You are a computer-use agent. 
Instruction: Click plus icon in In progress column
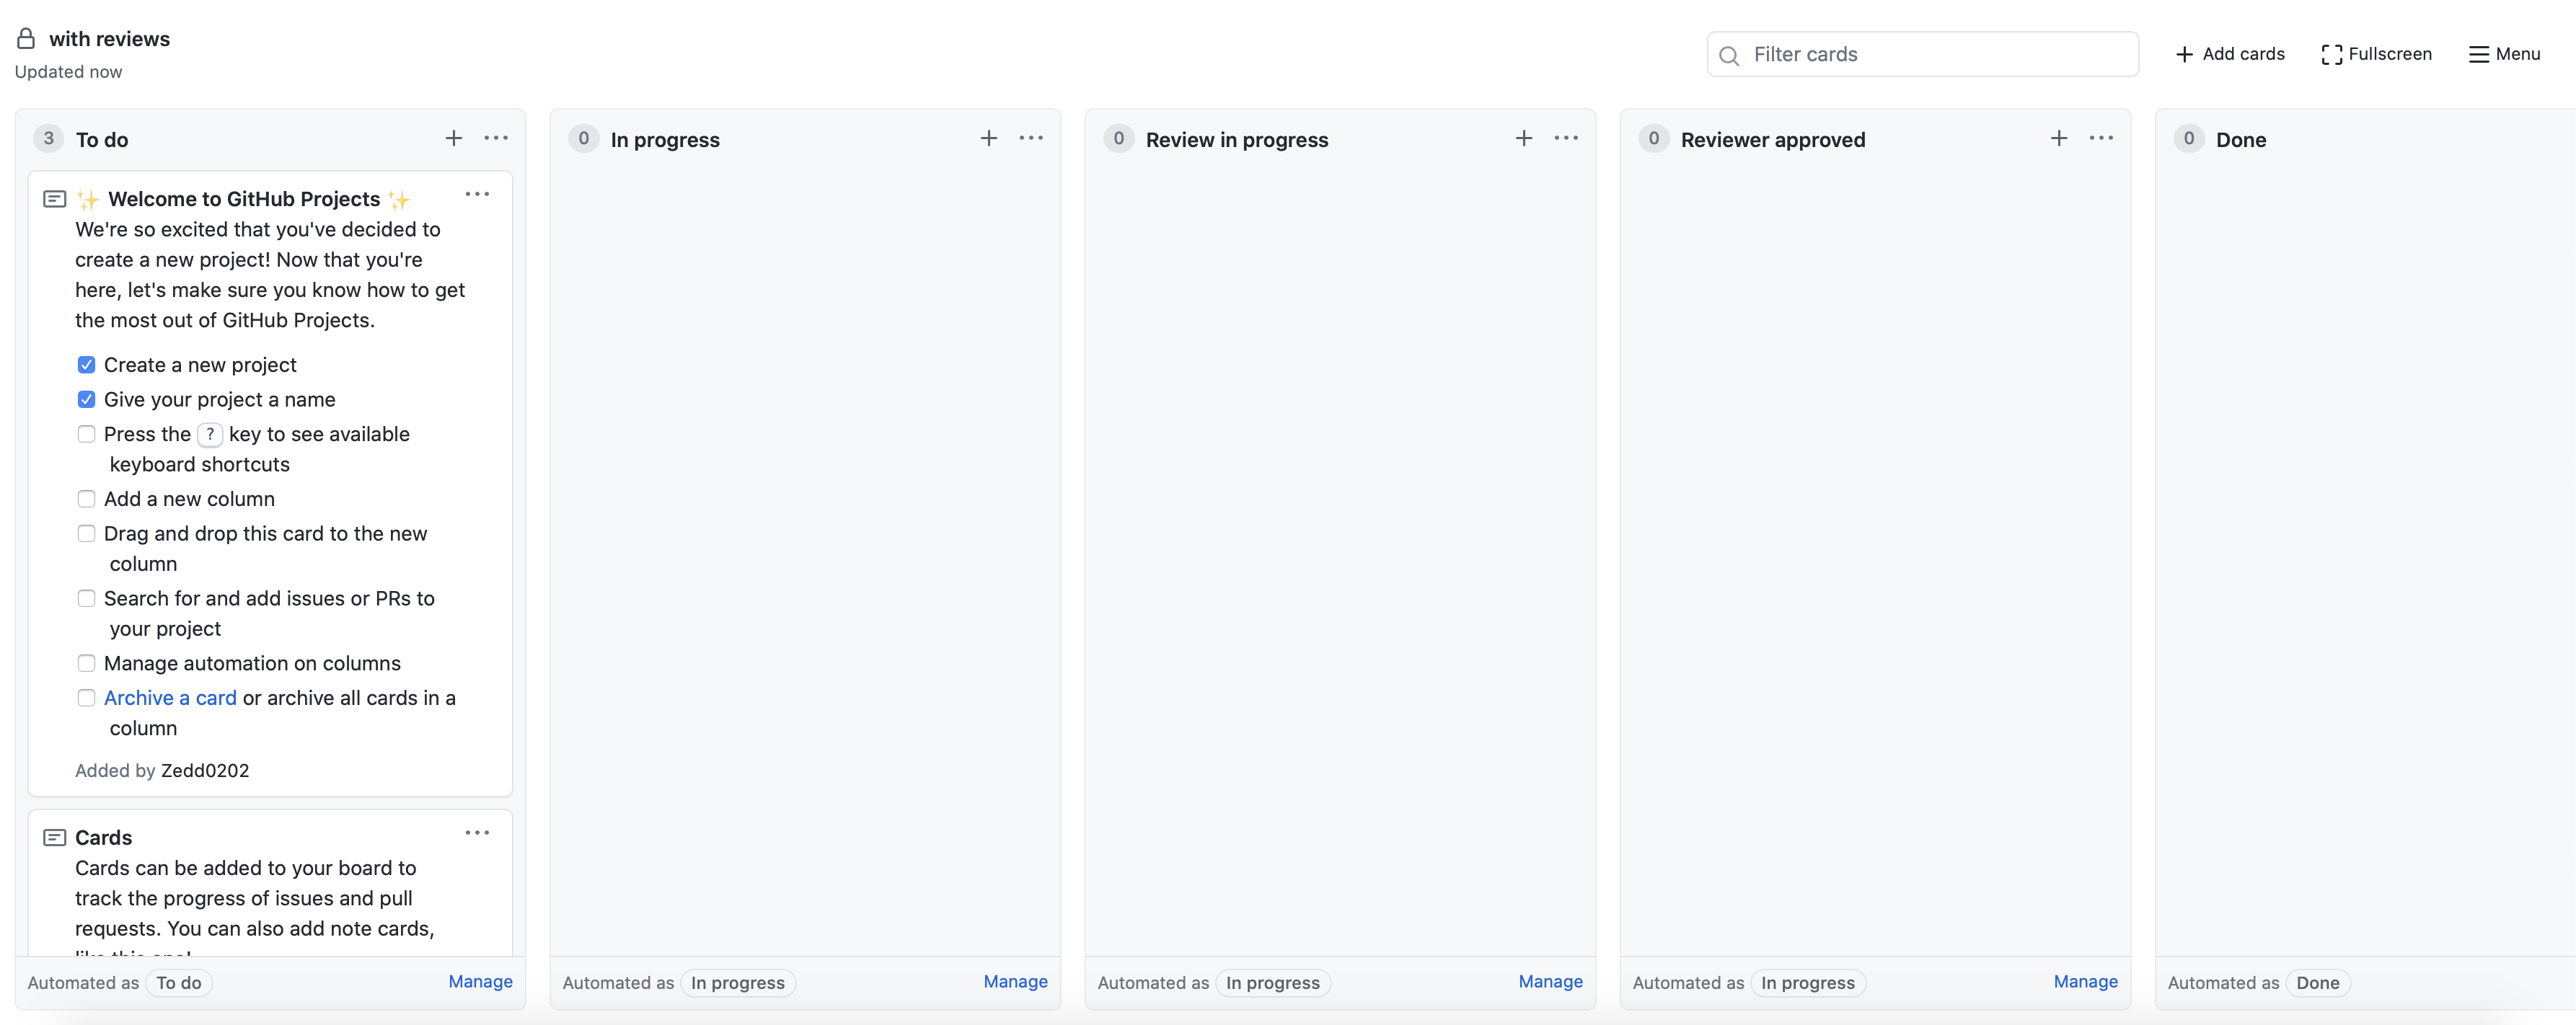989,138
